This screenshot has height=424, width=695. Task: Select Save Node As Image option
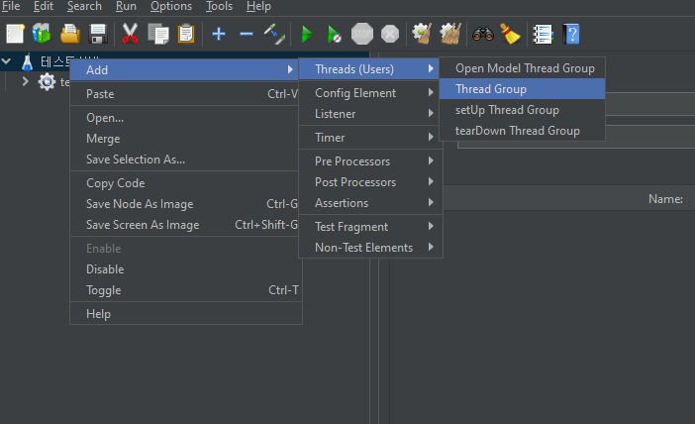pyautogui.click(x=186, y=203)
